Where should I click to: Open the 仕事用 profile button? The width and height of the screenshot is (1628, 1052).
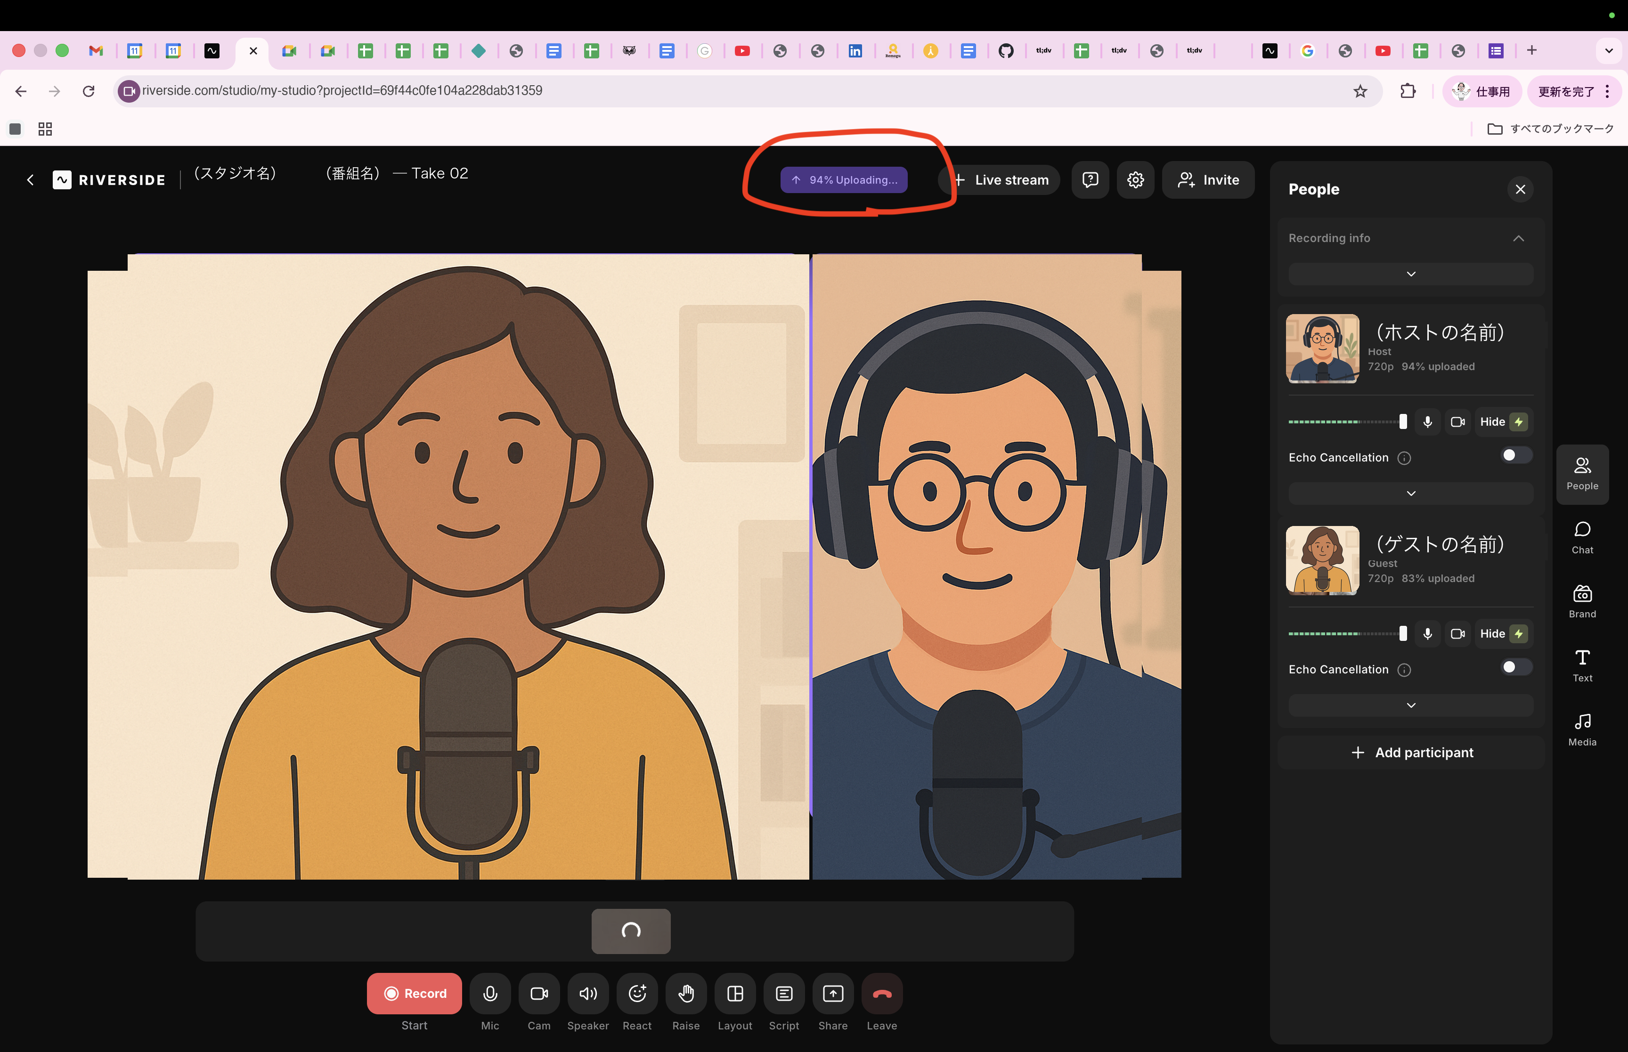[1481, 91]
